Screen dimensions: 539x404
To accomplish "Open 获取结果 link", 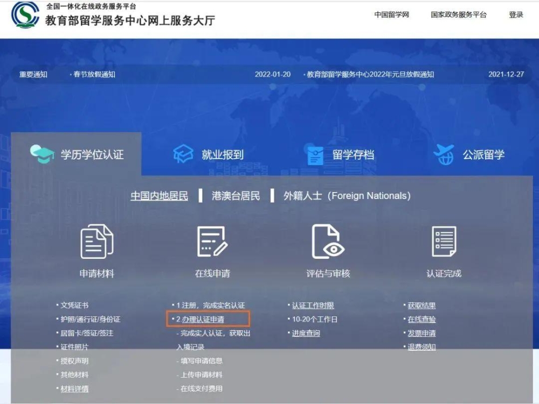I will (421, 305).
